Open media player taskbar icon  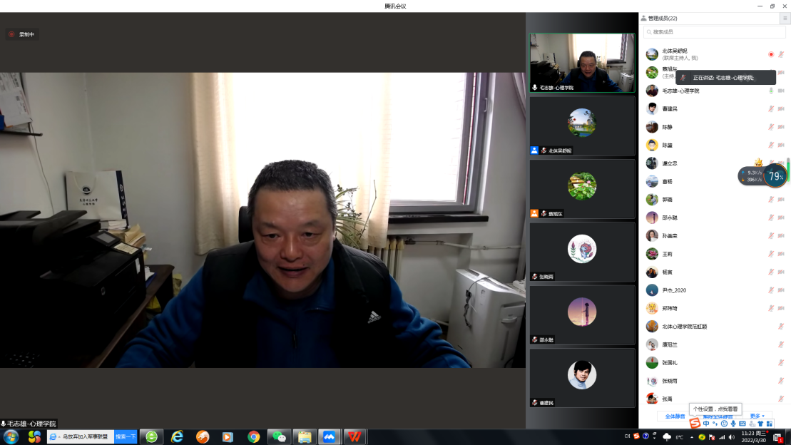[228, 437]
